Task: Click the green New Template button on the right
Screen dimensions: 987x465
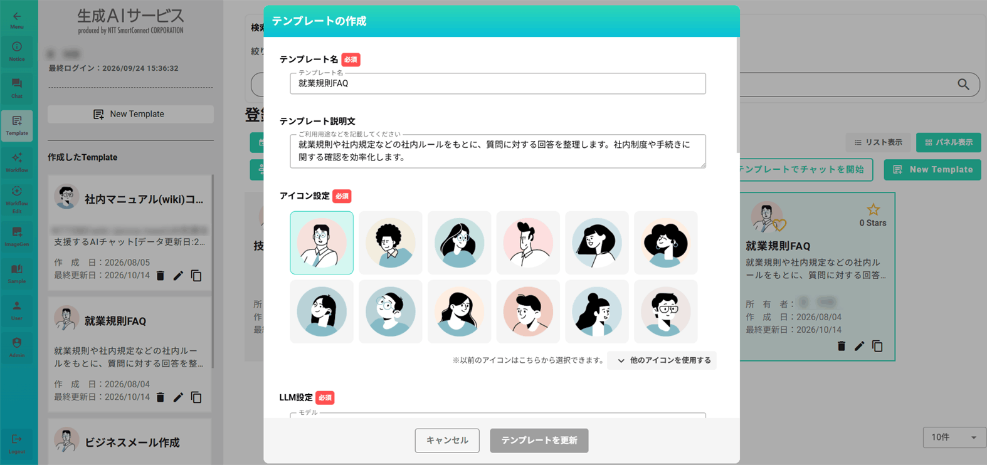Action: [x=932, y=170]
